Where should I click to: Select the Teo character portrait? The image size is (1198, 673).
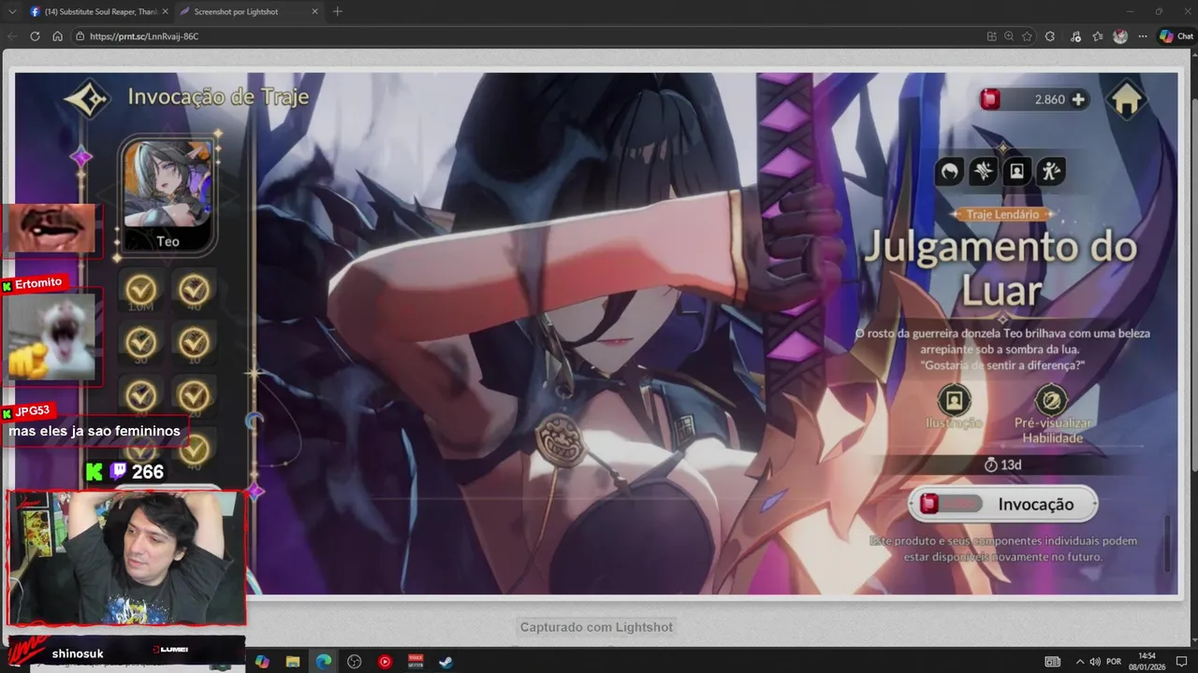(168, 193)
